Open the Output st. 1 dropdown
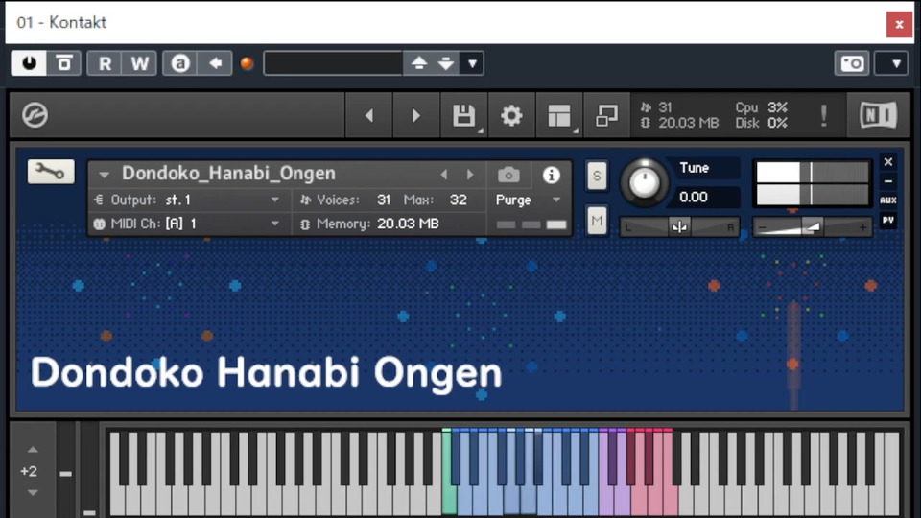This screenshot has height=518, width=921. pyautogui.click(x=191, y=200)
